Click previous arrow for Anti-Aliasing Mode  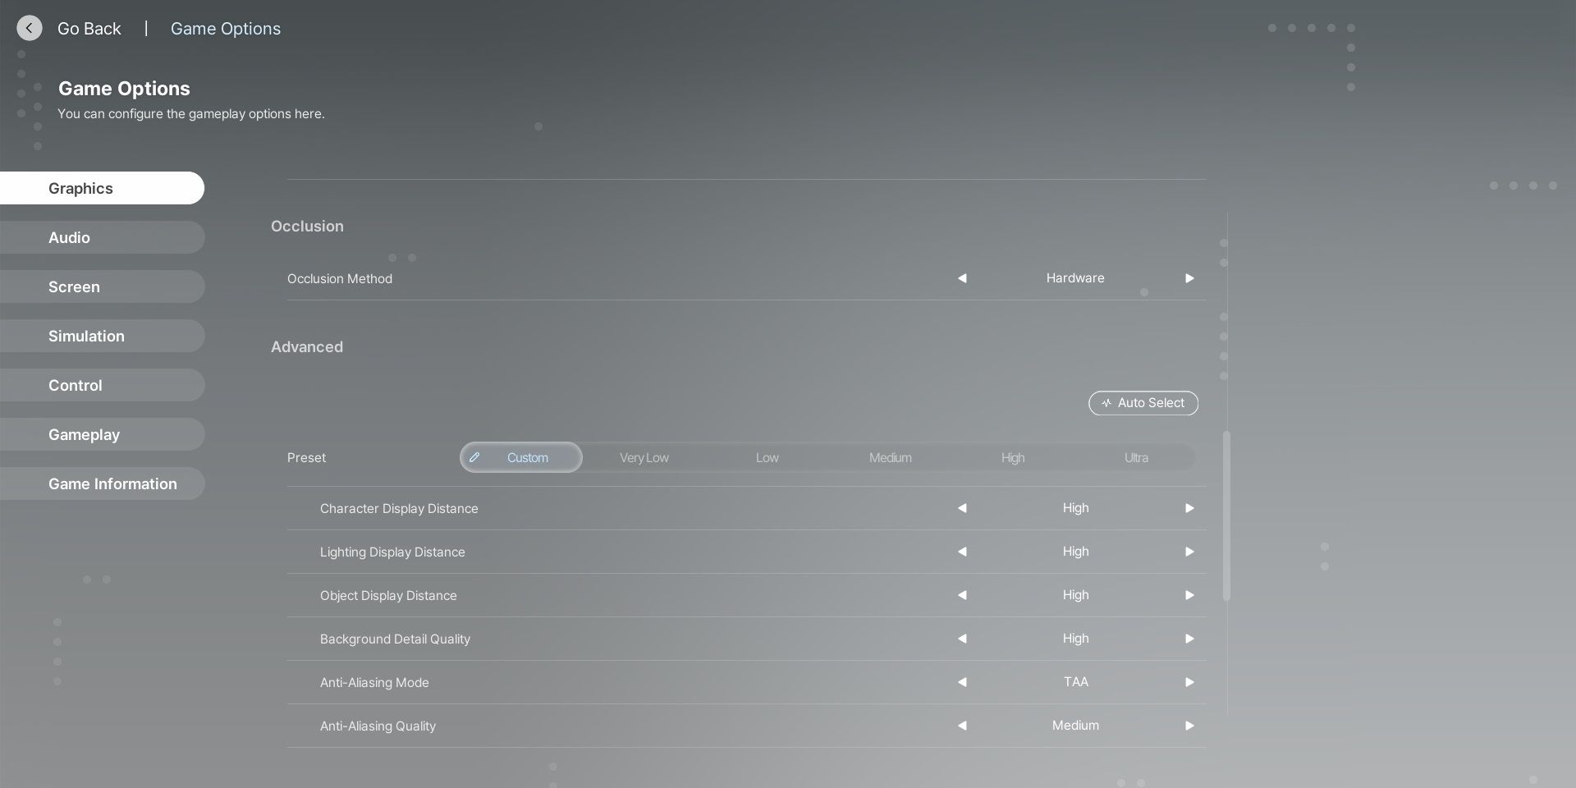962,682
